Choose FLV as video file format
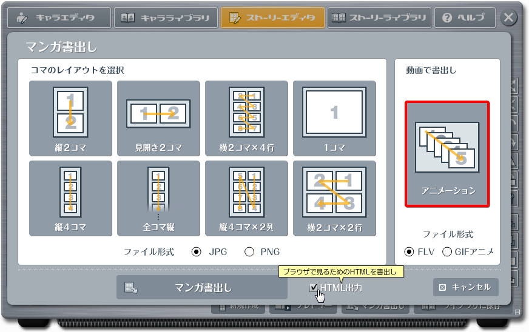Viewport: 529px width, 332px height. coord(409,252)
